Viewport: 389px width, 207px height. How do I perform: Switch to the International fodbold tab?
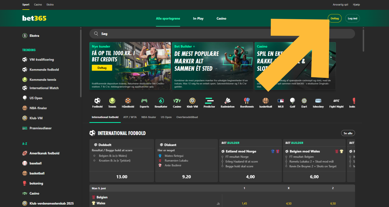[x=105, y=117]
